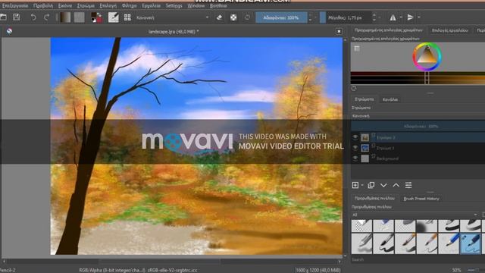Open the brush presets grid chooser
This screenshot has height=273, width=485.
(127, 17)
